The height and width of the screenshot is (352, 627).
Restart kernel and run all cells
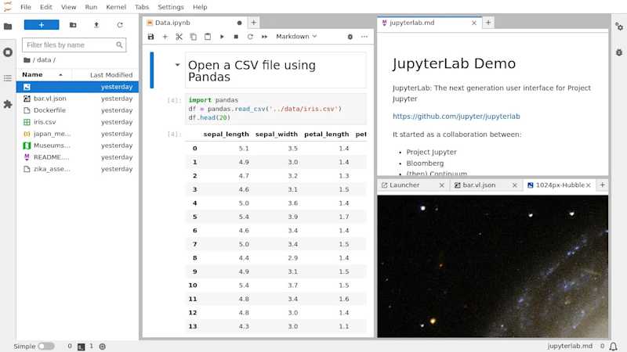[264, 37]
